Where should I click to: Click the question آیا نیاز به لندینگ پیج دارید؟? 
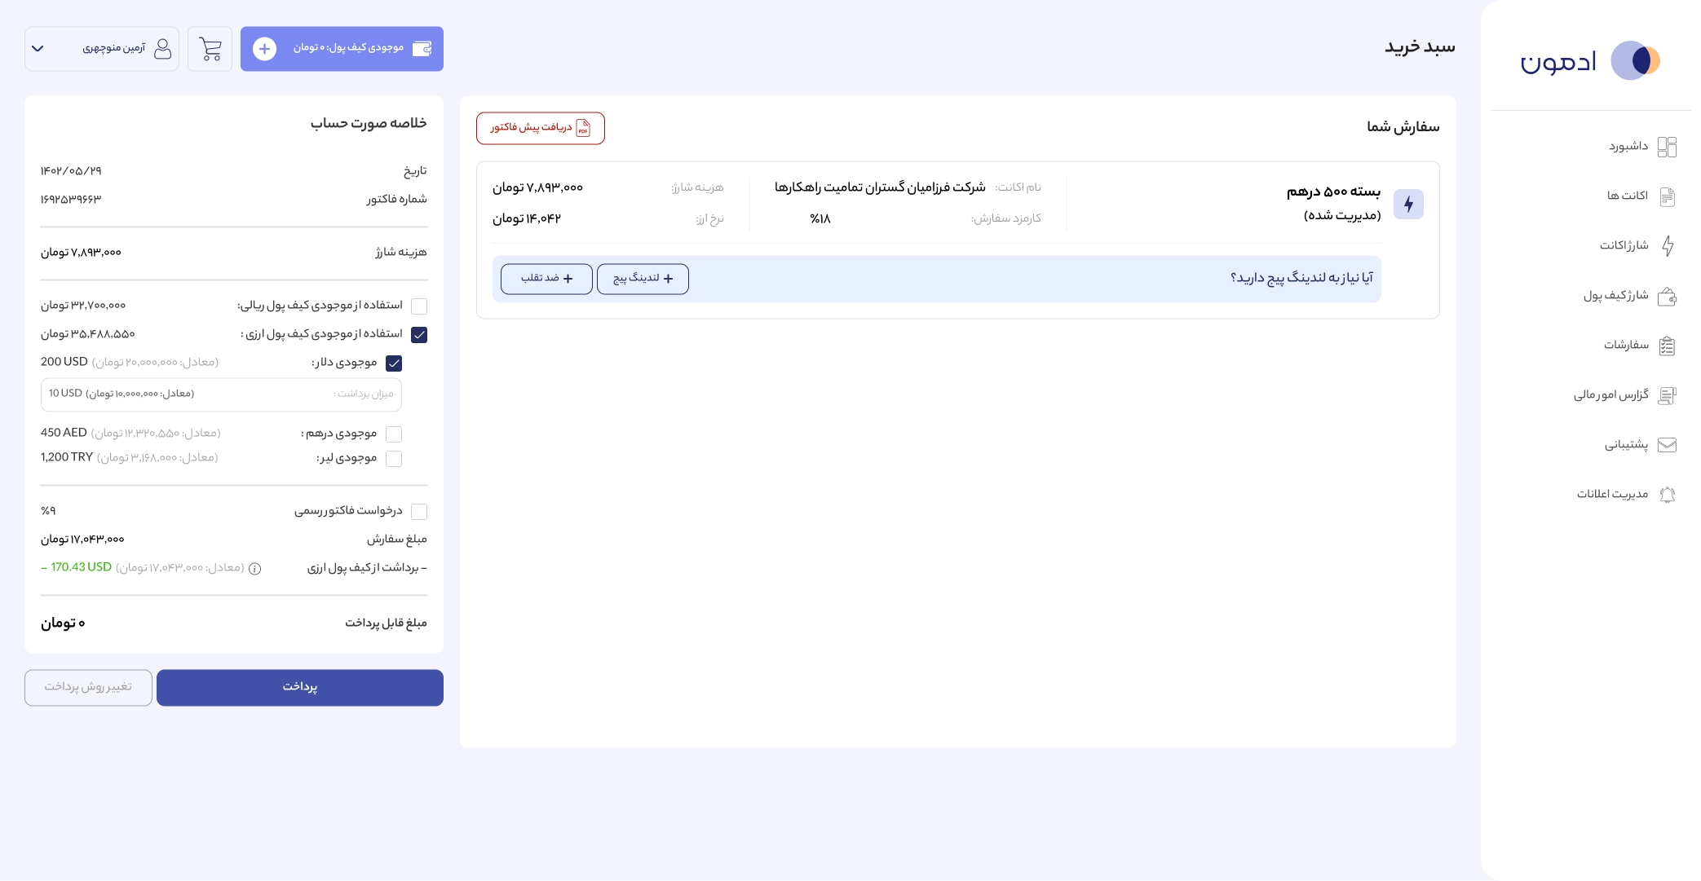(1301, 279)
